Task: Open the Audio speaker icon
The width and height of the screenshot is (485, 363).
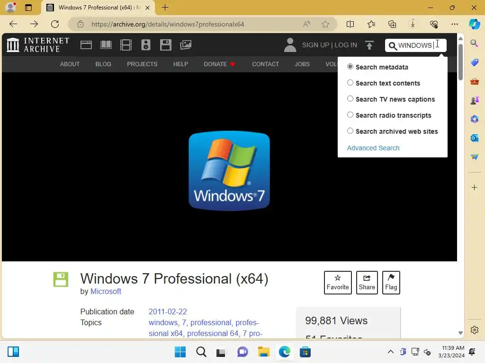Action: [146, 45]
